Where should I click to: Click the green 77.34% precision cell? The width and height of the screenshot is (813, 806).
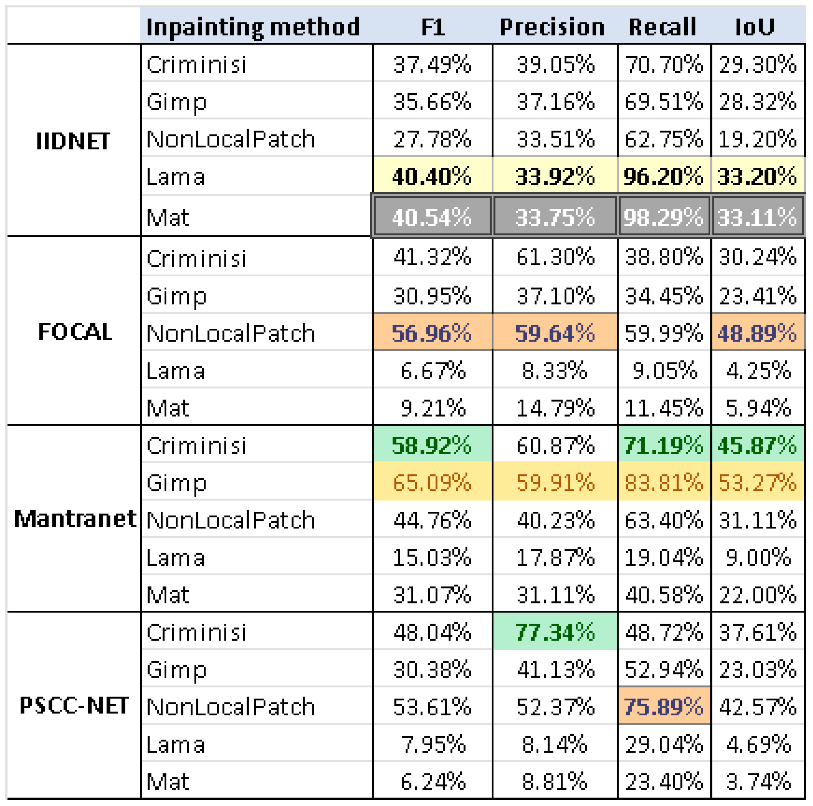tap(555, 632)
